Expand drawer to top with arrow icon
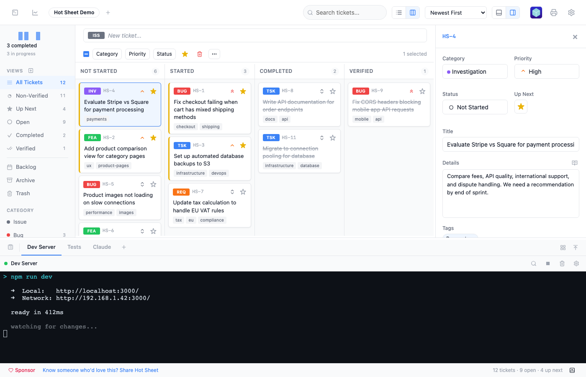The height and width of the screenshot is (377, 586). point(576,248)
